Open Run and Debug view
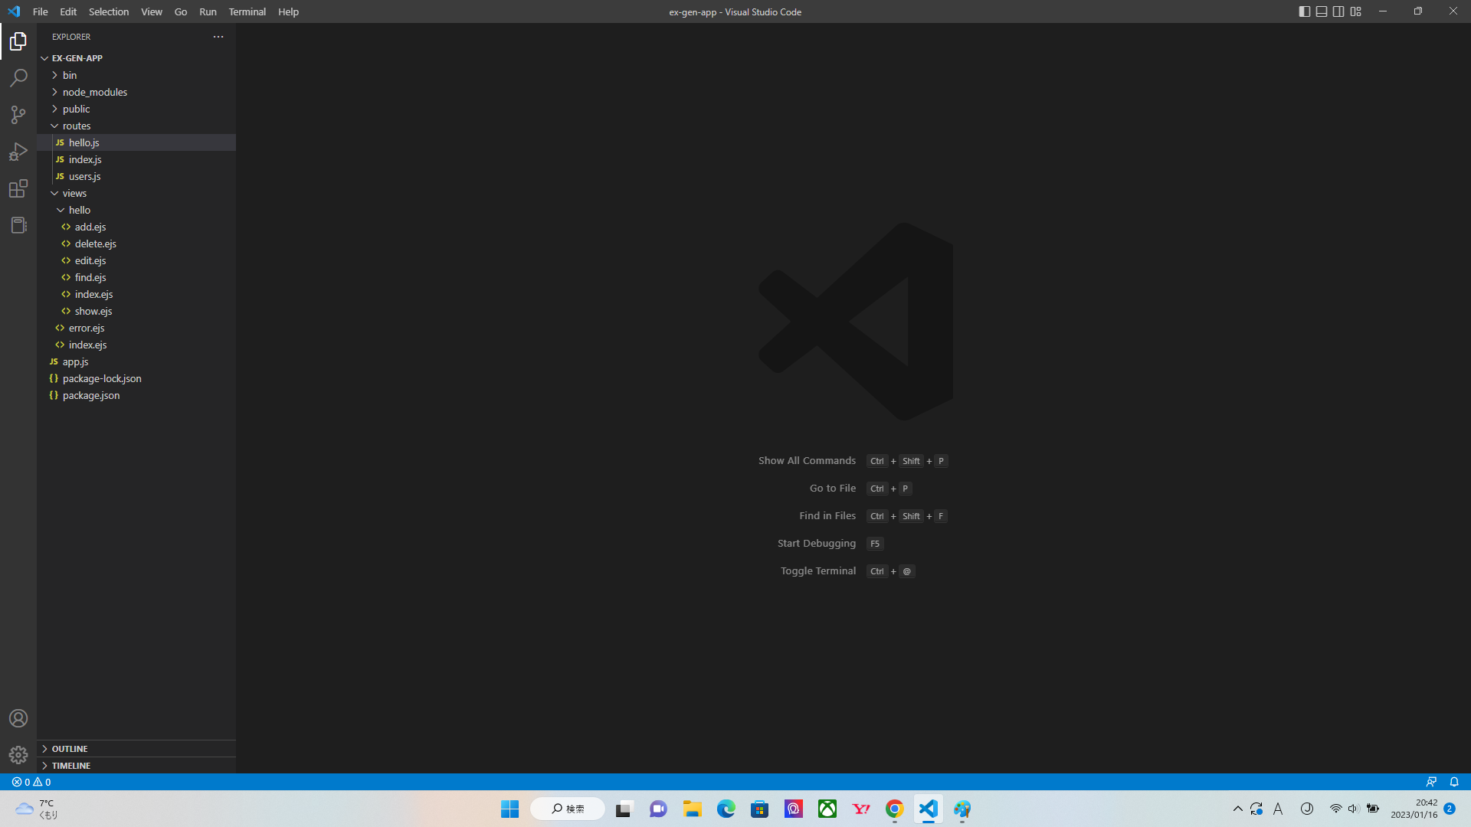The image size is (1471, 827). (18, 152)
